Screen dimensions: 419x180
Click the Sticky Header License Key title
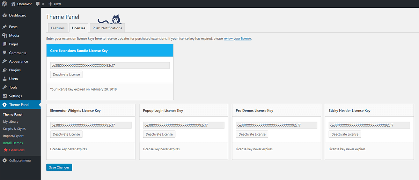point(350,110)
